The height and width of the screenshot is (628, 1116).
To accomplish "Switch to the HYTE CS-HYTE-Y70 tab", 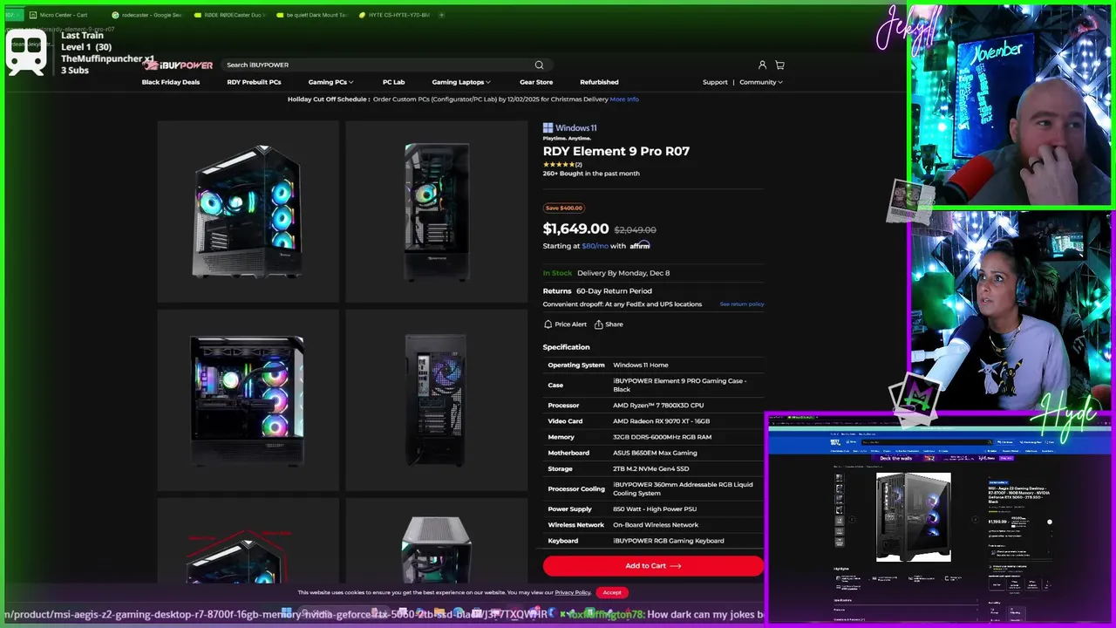I will (395, 15).
